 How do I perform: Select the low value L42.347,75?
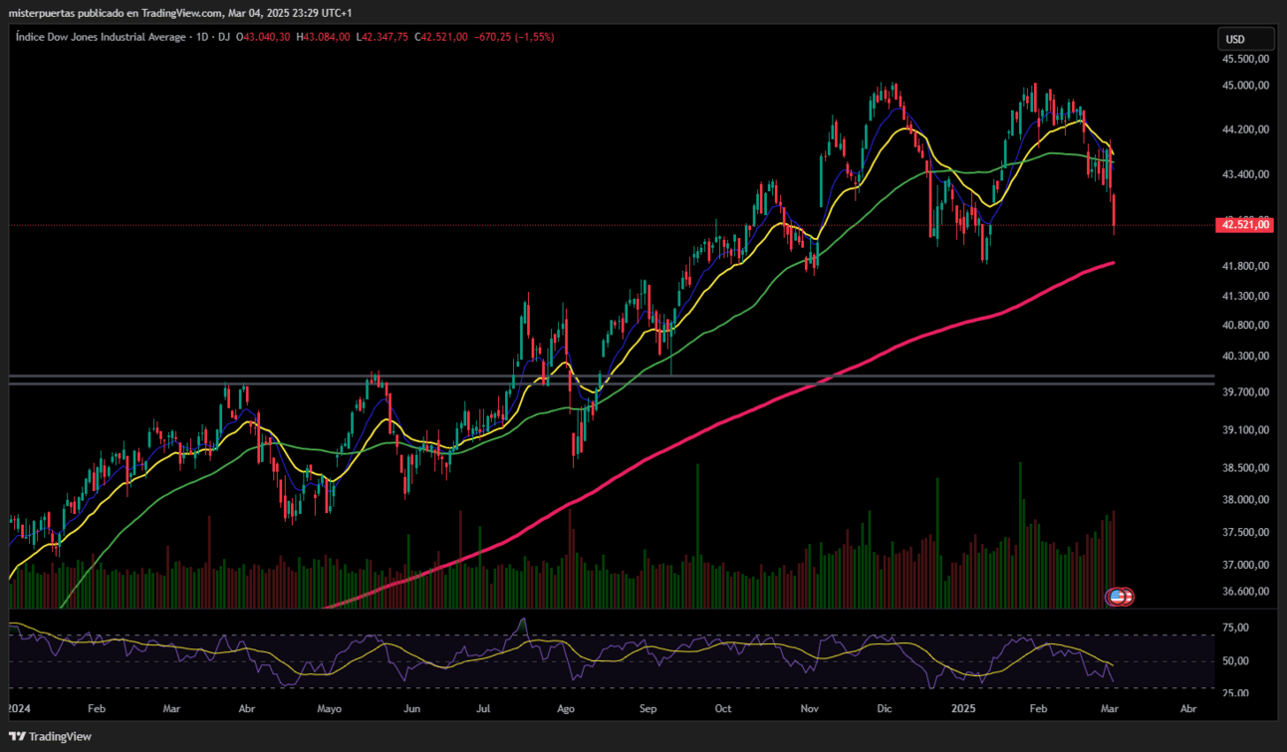[383, 37]
